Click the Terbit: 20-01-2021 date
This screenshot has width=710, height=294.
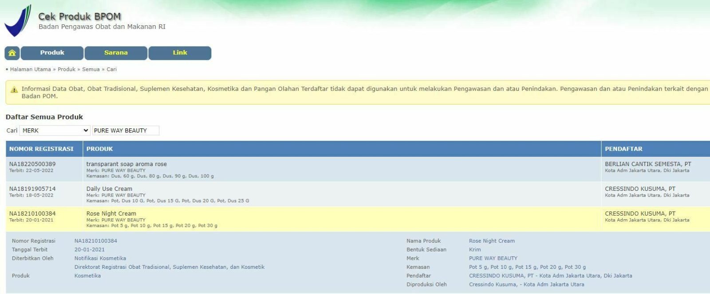[x=31, y=220]
